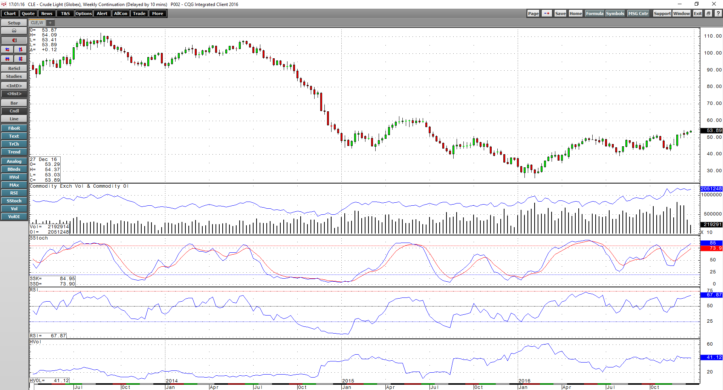Click the 41.12 HVol value marker
The height and width of the screenshot is (390, 723).
[711, 357]
